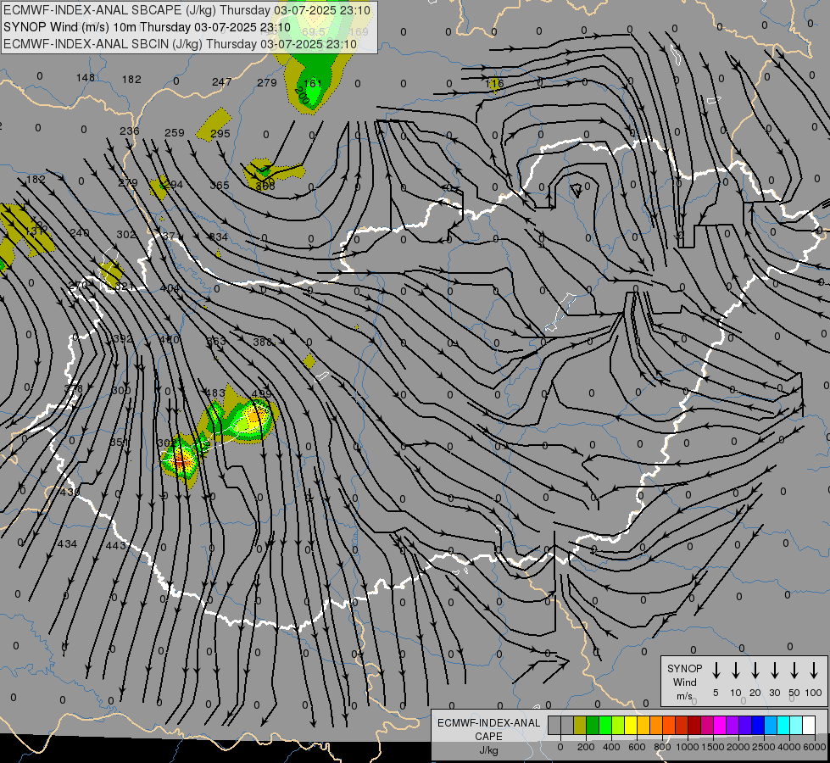Screen dimensions: 830x763
Task: Click the 6000 tick label under the color bar
Action: pos(814,747)
